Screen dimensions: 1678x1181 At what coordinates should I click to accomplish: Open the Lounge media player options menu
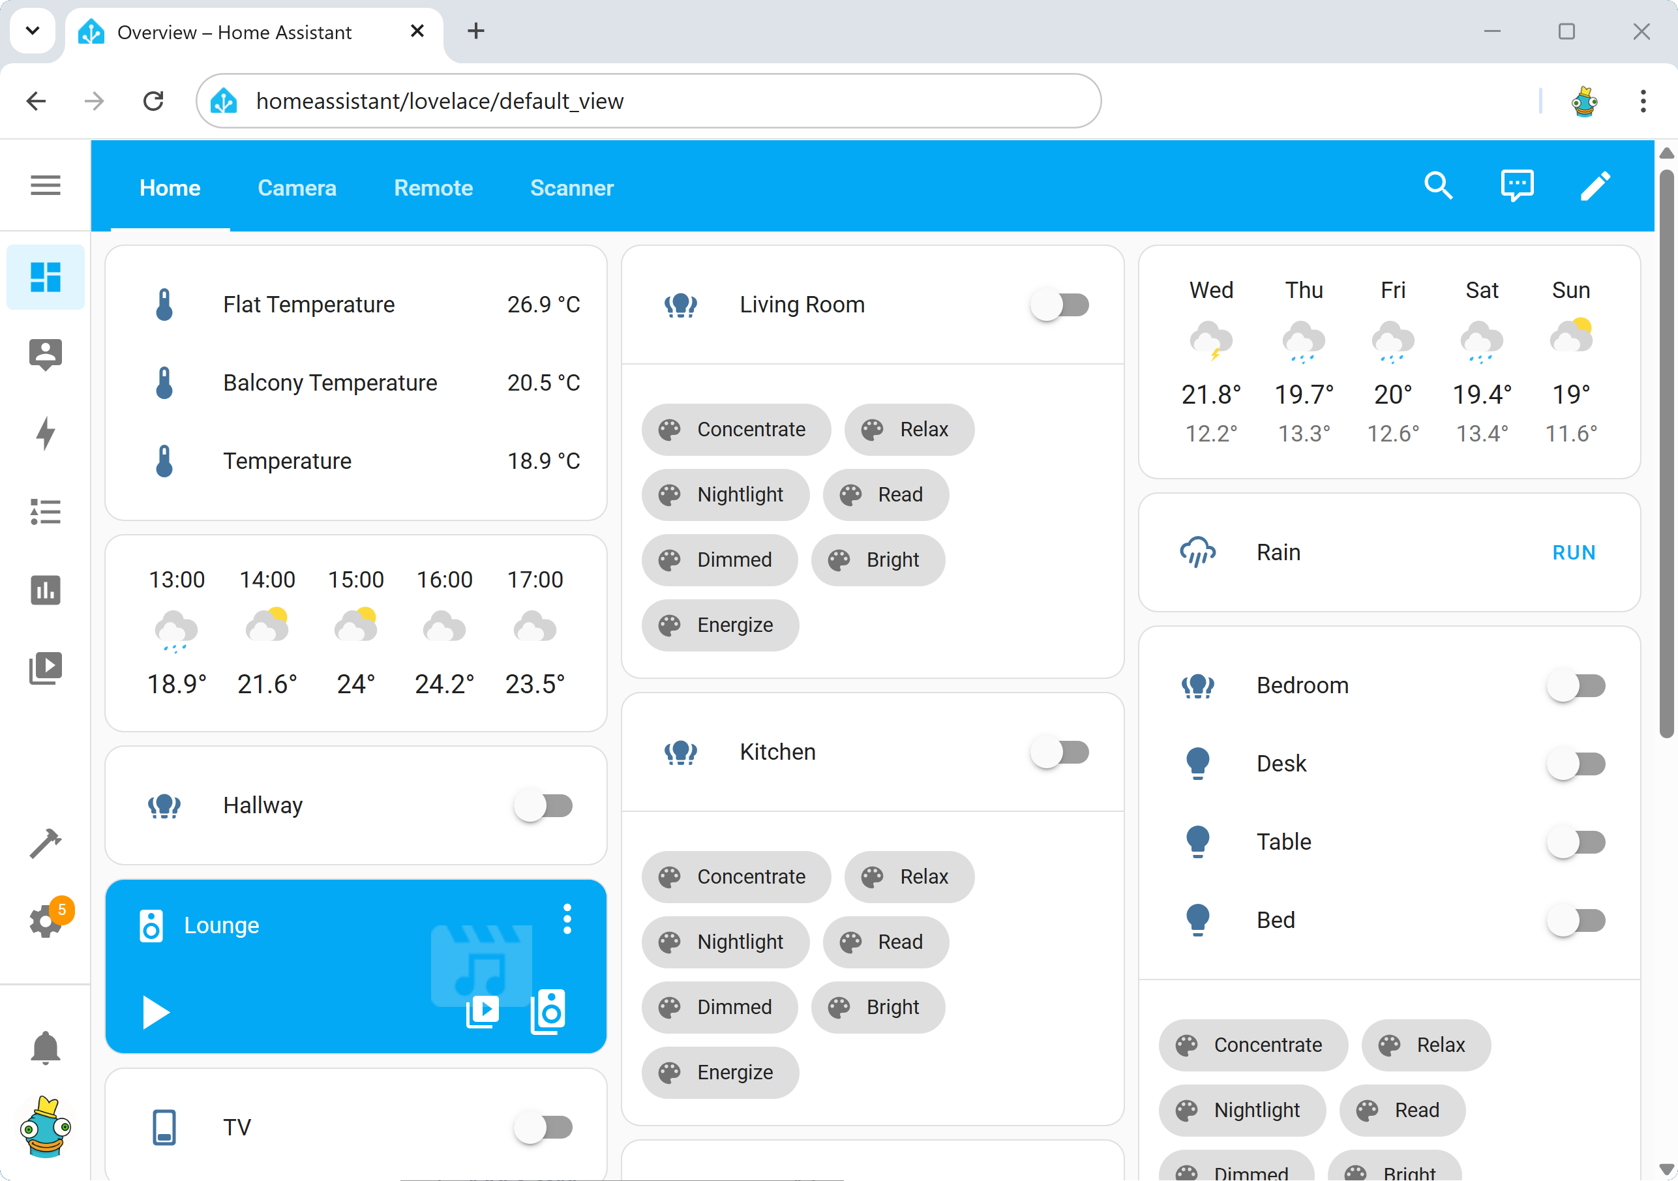[x=568, y=919]
